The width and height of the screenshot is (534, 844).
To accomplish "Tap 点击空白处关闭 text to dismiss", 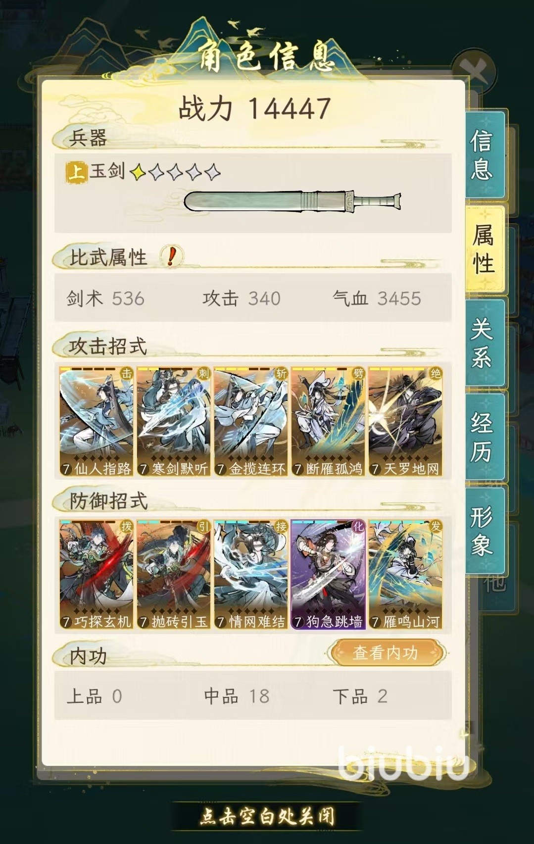I will 267,816.
